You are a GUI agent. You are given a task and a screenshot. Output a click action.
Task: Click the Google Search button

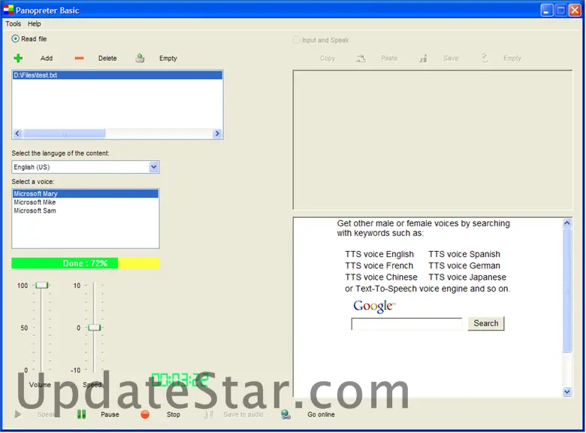pos(486,323)
